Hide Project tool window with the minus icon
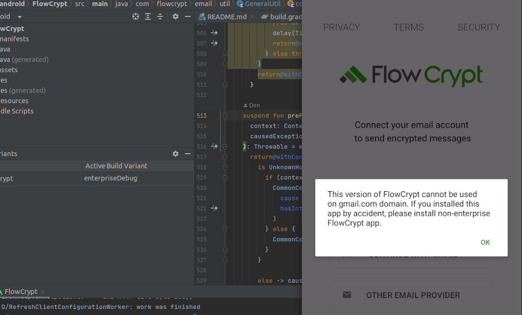 pyautogui.click(x=187, y=16)
